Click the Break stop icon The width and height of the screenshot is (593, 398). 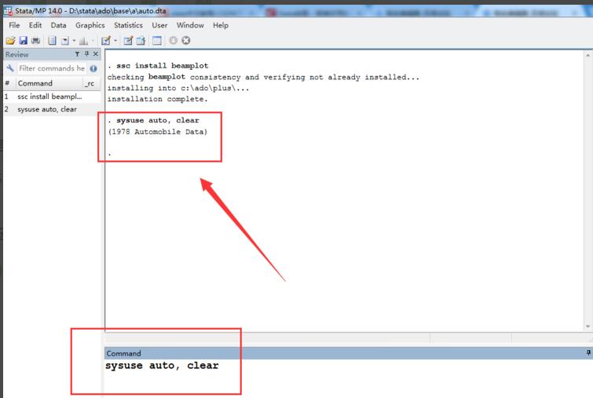[x=185, y=41]
